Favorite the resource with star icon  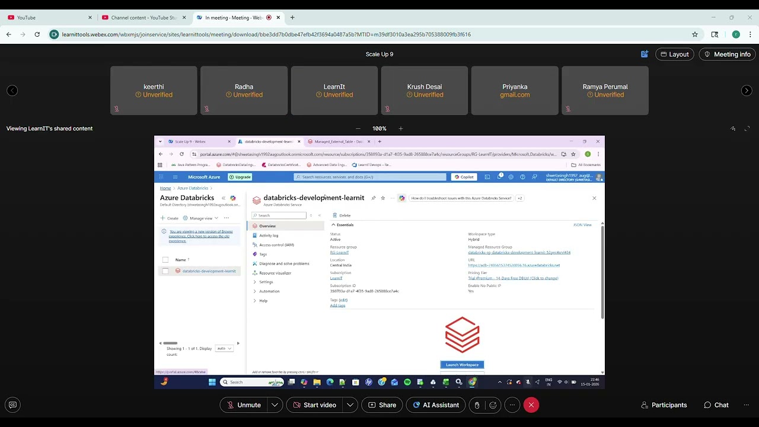click(x=383, y=198)
